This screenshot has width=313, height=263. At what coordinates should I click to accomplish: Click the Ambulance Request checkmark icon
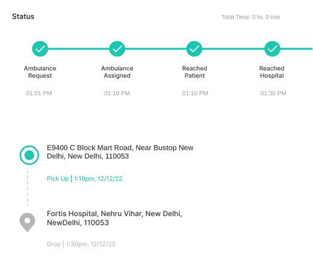(x=40, y=49)
